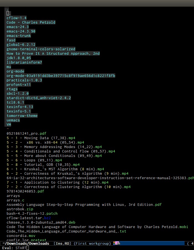The width and height of the screenshot is (194, 250).
Task: Select the chmsee deb package file
Action: click(41, 222)
